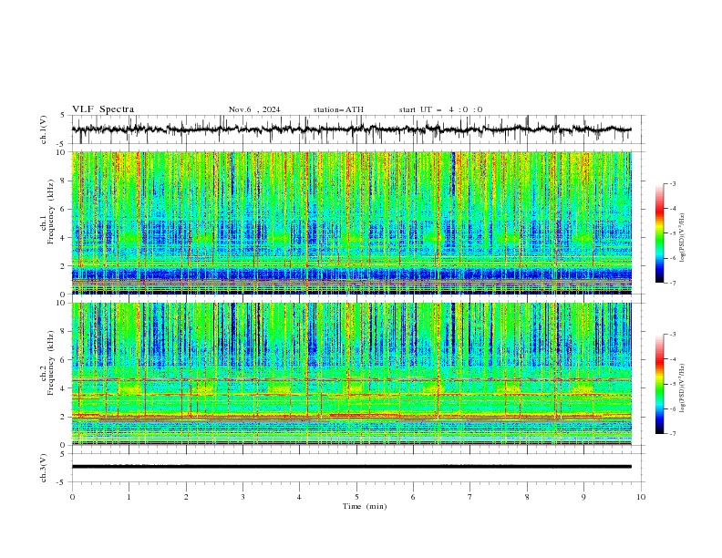Viewport: 722px width, 558px height.
Task: Click the ch.1 colorbar log(PSD) label
Action: tap(683, 238)
